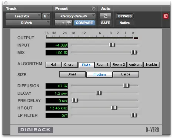Open the Lead Vox track selector
The width and height of the screenshot is (173, 139).
(x=23, y=16)
